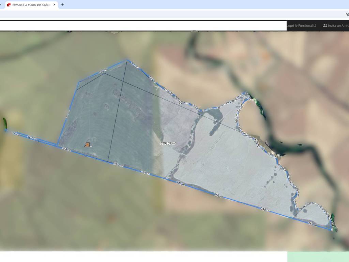
Task: Focus the white search field at top
Action: coord(143,26)
